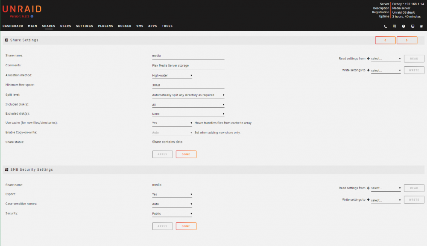Click the Share Settings section icon
Viewport: 427px width, 246px height.
(x=6, y=40)
